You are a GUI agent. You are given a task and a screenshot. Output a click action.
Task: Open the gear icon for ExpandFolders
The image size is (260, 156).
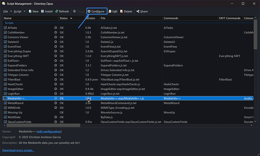55,65
